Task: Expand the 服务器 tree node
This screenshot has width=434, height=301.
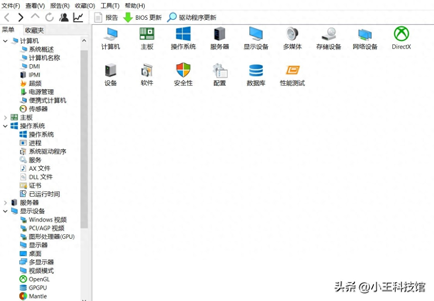Action: click(x=5, y=202)
